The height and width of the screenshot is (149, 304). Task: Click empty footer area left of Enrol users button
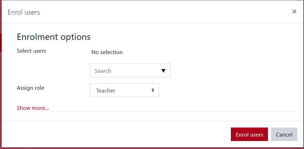114,134
